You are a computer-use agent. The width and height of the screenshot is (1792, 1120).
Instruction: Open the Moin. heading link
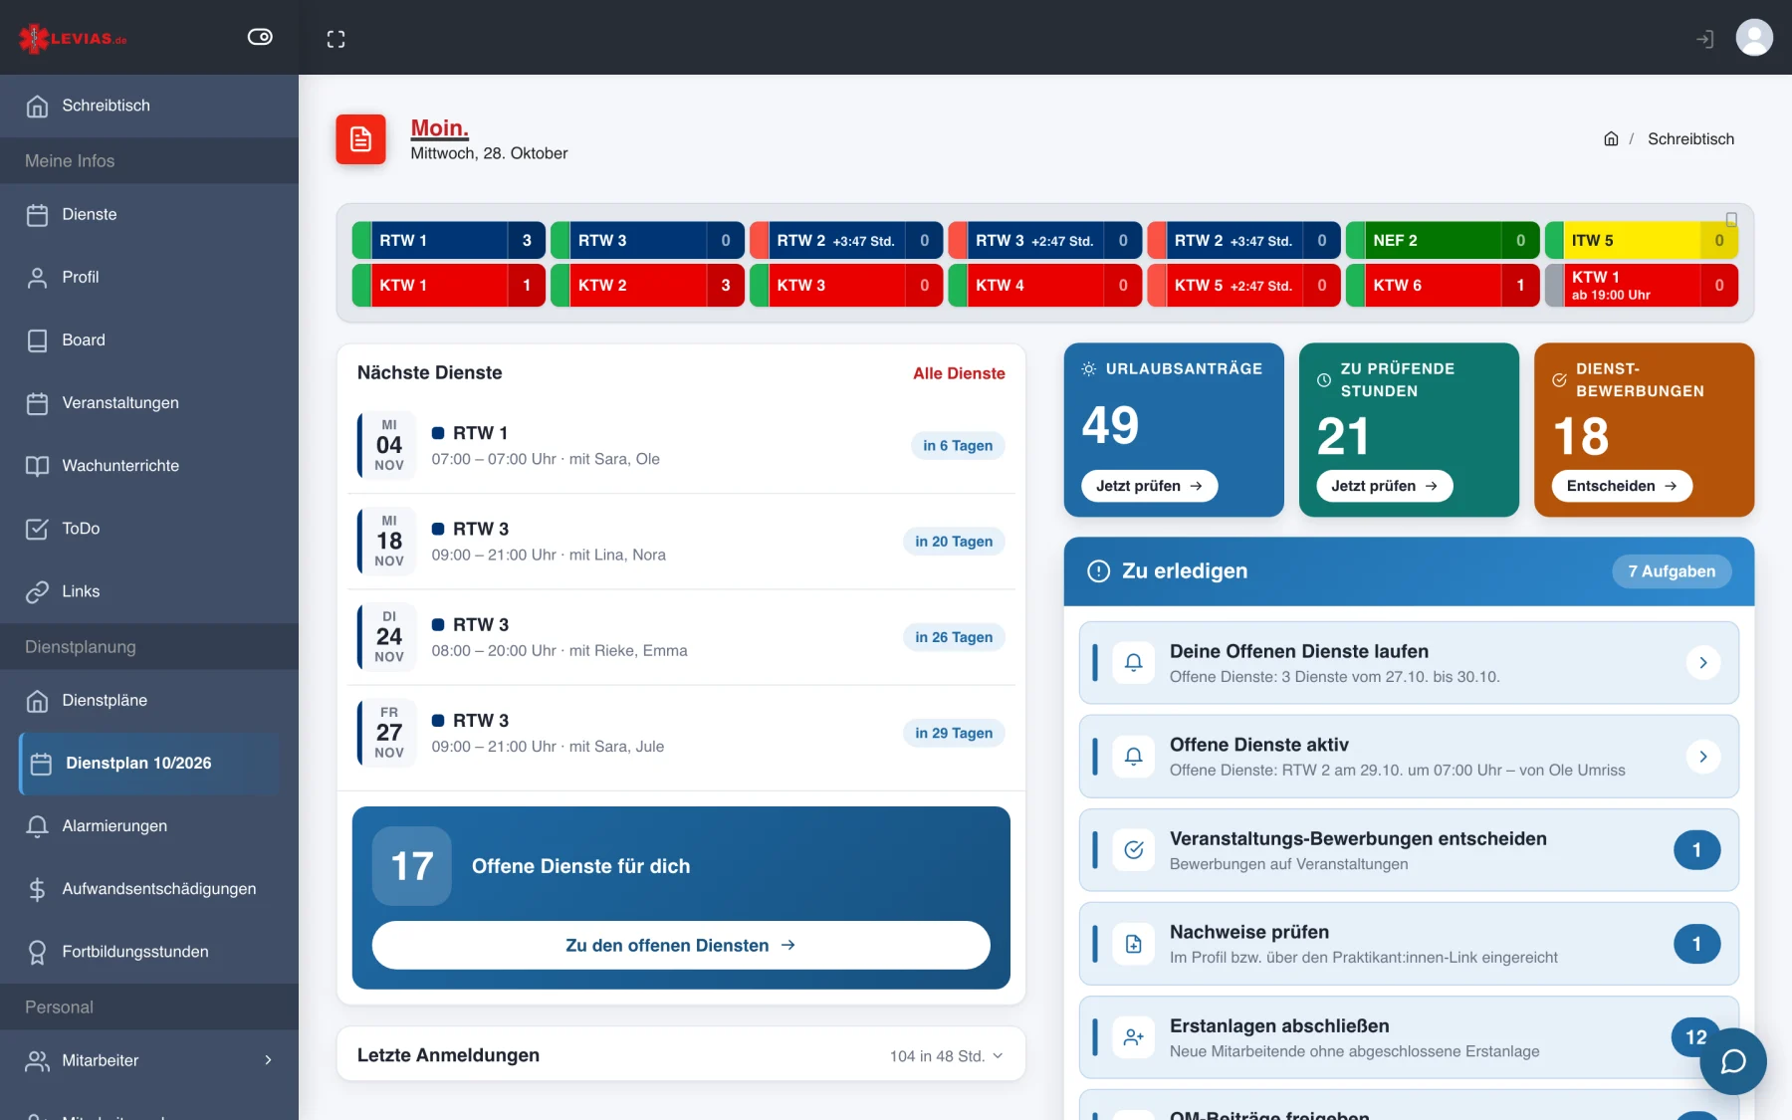point(439,128)
